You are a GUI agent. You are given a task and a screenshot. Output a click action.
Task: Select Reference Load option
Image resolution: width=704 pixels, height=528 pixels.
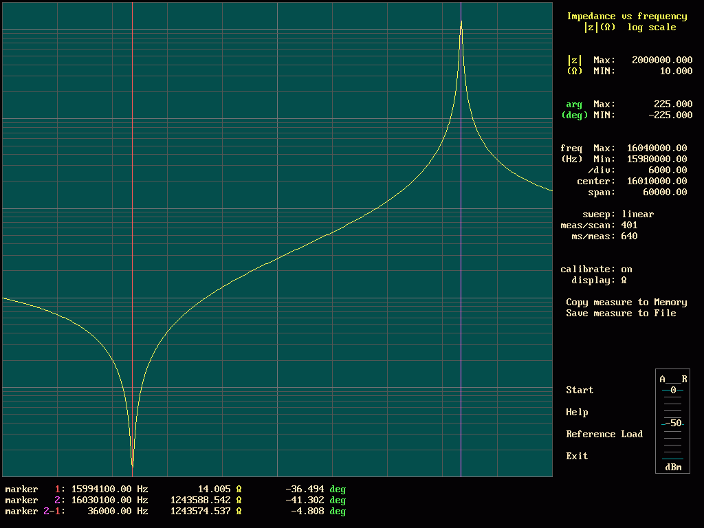click(x=604, y=434)
